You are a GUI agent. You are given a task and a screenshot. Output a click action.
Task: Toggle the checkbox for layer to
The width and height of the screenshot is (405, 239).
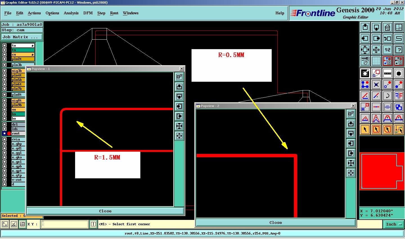4,45
